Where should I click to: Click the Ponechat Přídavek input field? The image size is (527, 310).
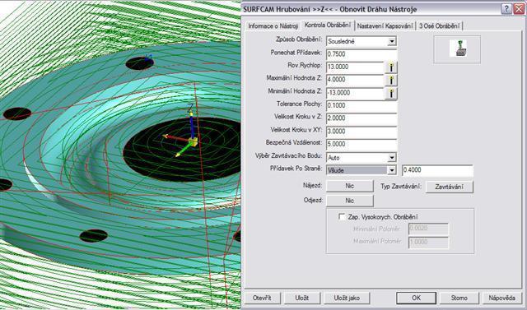(361, 54)
